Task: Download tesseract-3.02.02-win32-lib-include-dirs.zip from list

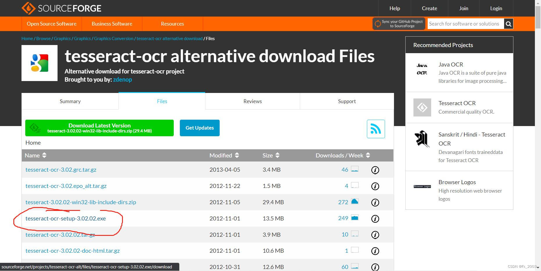Action: (x=81, y=202)
